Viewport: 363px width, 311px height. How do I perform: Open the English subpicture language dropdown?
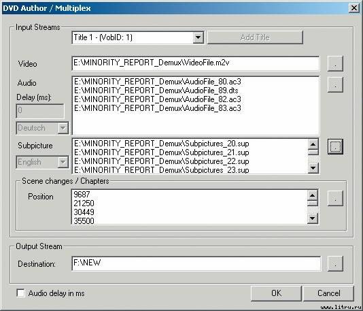(63, 162)
